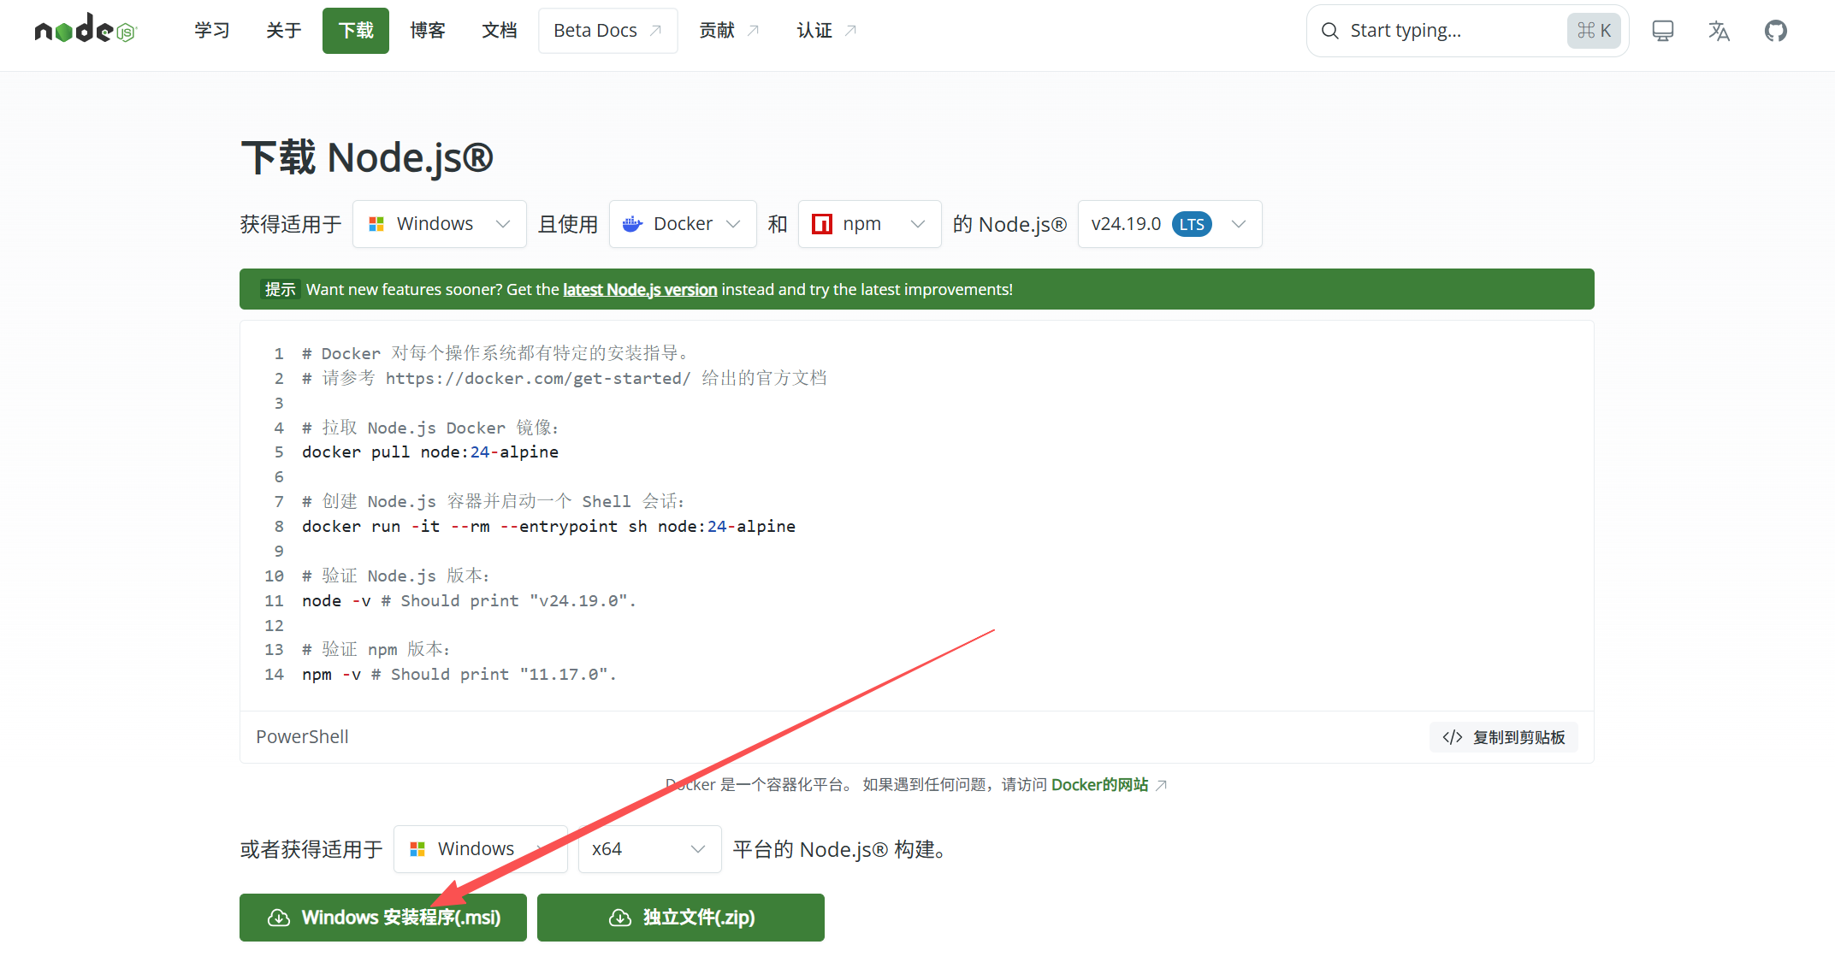Click the Windows logo in bottom platform selector
1835x980 pixels.
[x=417, y=849]
